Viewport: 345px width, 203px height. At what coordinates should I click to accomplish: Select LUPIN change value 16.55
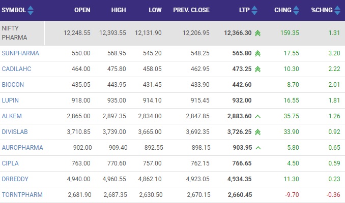click(291, 100)
